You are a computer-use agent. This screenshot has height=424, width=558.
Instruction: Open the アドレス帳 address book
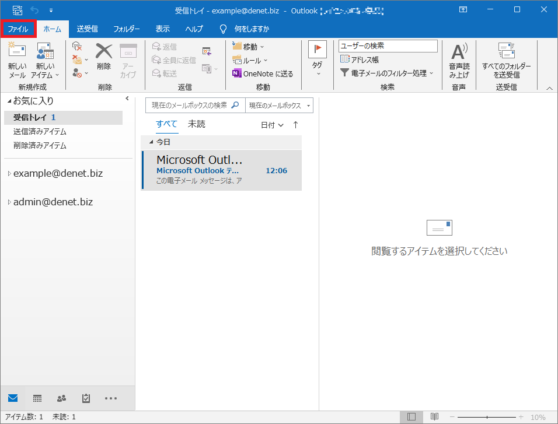click(x=360, y=59)
